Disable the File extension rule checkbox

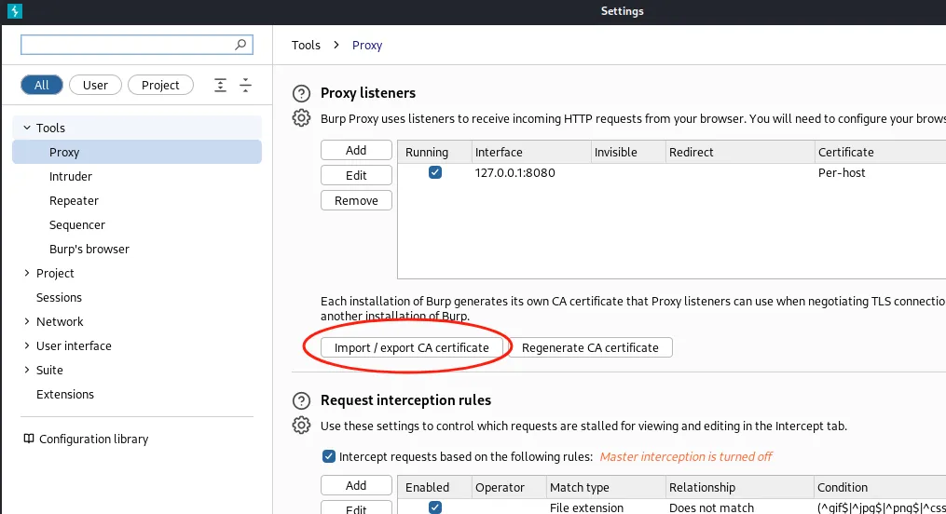(435, 507)
